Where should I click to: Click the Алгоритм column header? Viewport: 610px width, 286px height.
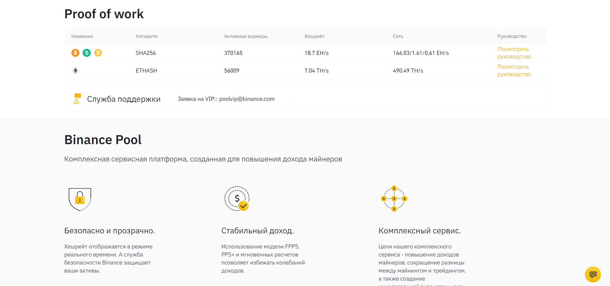click(x=147, y=36)
